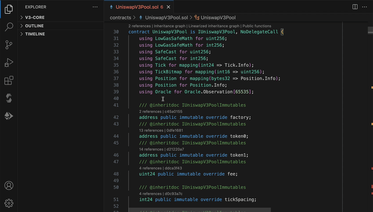The image size is (373, 212).
Task: Click the split editor right icon
Action: (355, 7)
